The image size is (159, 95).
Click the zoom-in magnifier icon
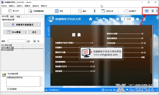[x=97, y=19]
